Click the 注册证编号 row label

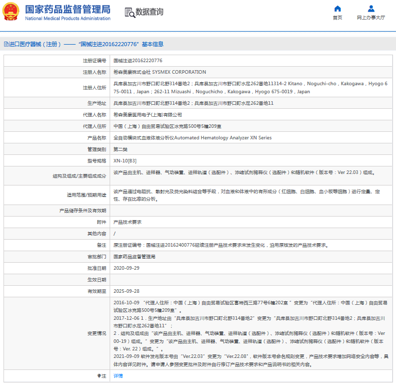[x=95, y=61]
